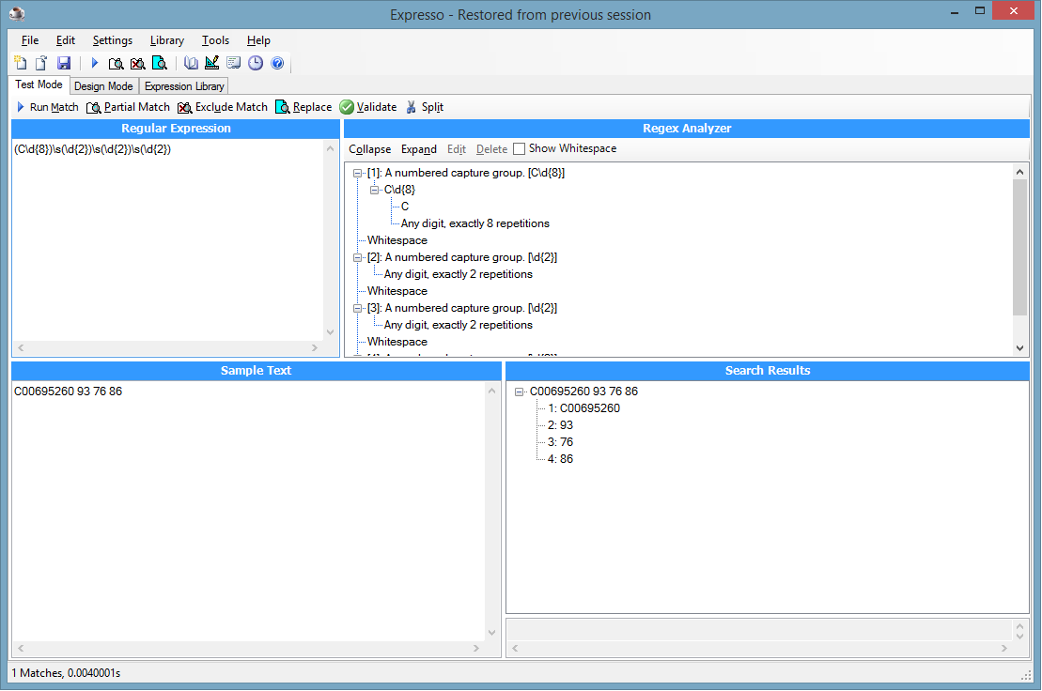Collapse the C00695260 93 76 86 result node

[x=520, y=392]
